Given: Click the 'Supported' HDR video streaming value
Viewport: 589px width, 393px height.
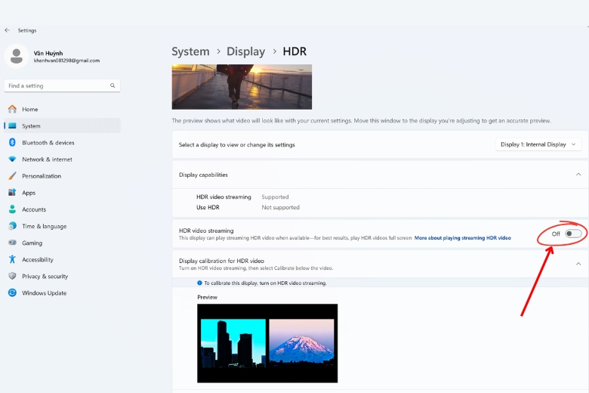Looking at the screenshot, I should [275, 196].
